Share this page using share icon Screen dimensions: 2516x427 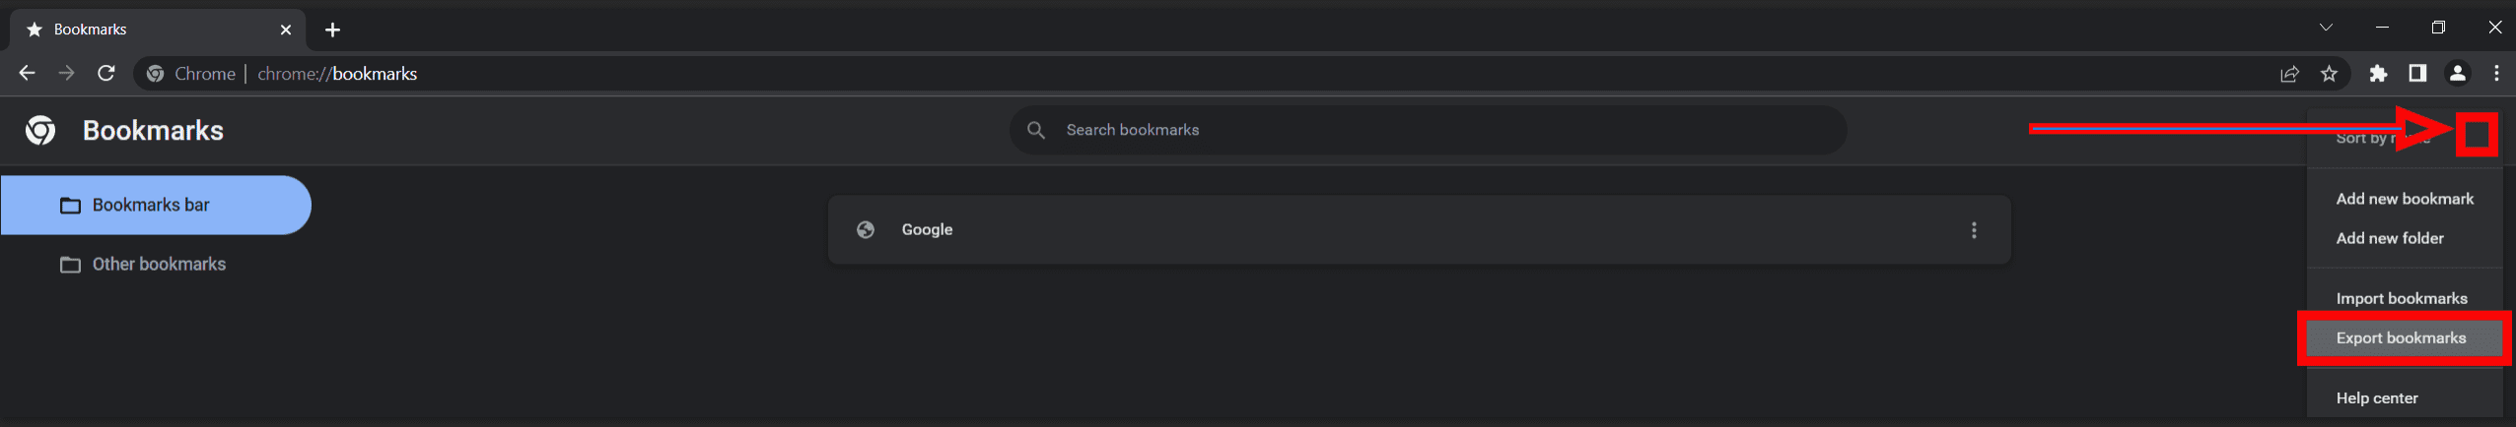click(2289, 74)
